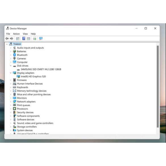The height and width of the screenshot is (166, 166).
Task: Click the Bluetooth icon
Action: click(x=14, y=55)
